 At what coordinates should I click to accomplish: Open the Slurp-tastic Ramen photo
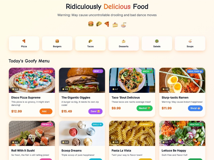pos(182,80)
